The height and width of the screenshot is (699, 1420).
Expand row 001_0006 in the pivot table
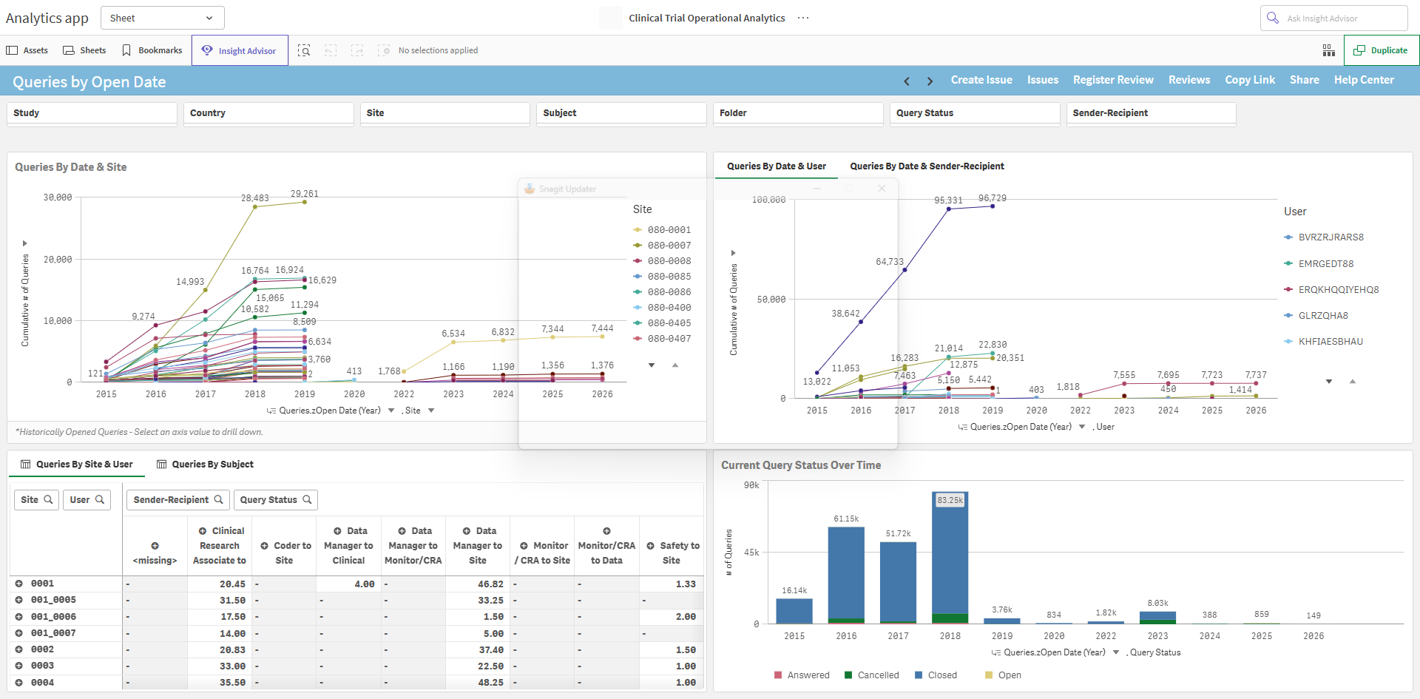tap(19, 617)
